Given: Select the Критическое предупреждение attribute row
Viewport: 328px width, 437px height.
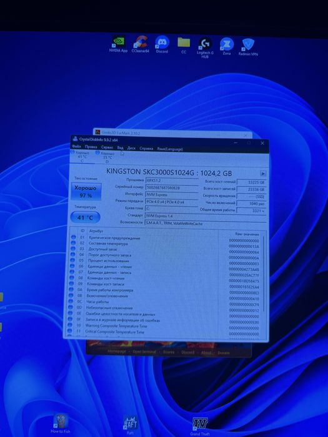Looking at the screenshot, I should 166,238.
